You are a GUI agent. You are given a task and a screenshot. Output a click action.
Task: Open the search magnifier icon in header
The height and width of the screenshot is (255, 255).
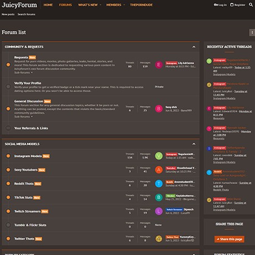(x=251, y=4)
